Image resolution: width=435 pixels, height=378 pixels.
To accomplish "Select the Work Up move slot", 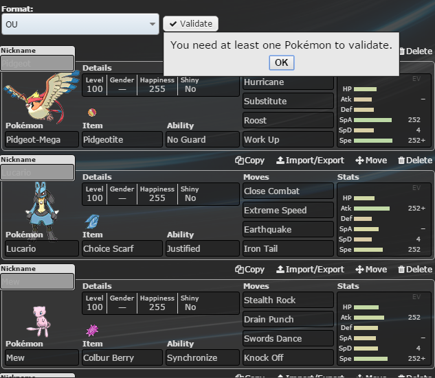I will (x=288, y=139).
